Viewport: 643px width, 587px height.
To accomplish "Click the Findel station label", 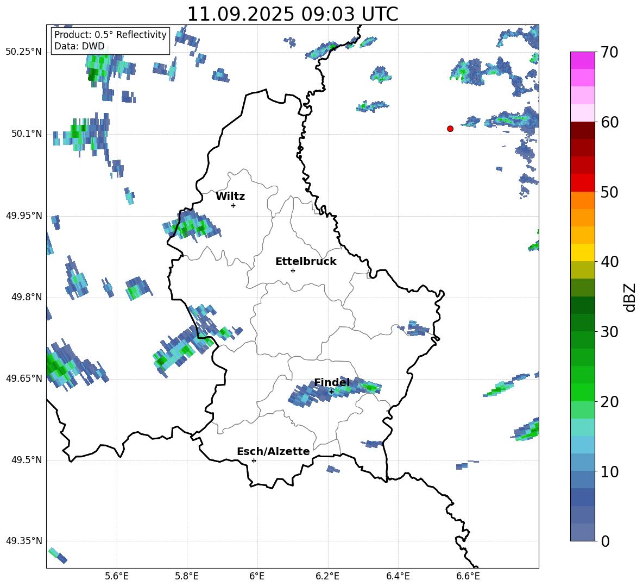I will [332, 382].
